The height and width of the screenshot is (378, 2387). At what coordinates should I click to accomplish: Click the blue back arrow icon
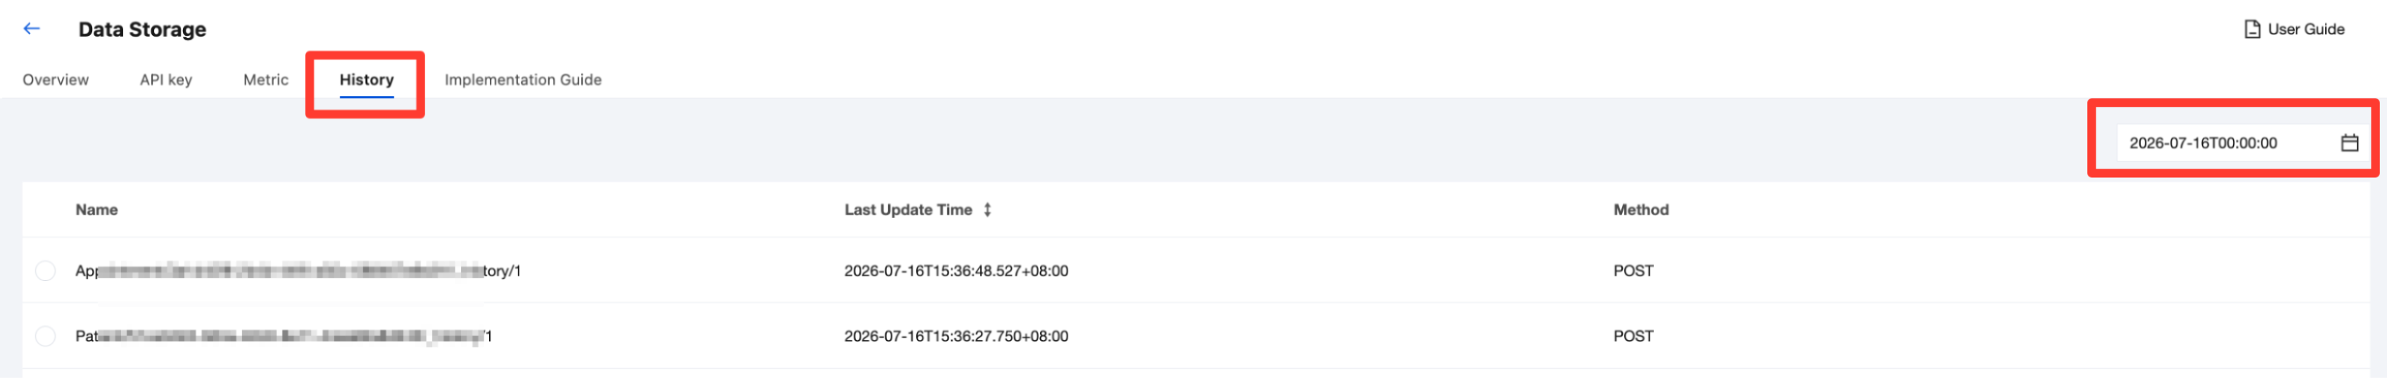pos(32,29)
